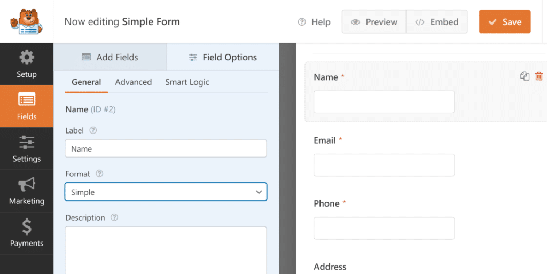Viewport: 547px width, 274px height.
Task: Switch to the Field Options tab
Action: click(223, 57)
